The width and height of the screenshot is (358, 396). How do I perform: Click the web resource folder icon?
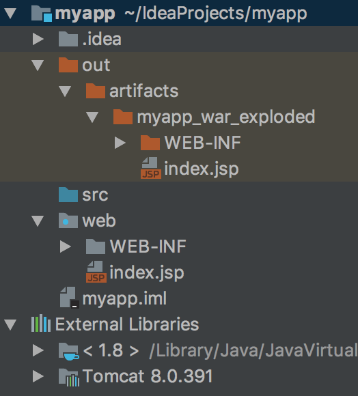pyautogui.click(x=68, y=221)
